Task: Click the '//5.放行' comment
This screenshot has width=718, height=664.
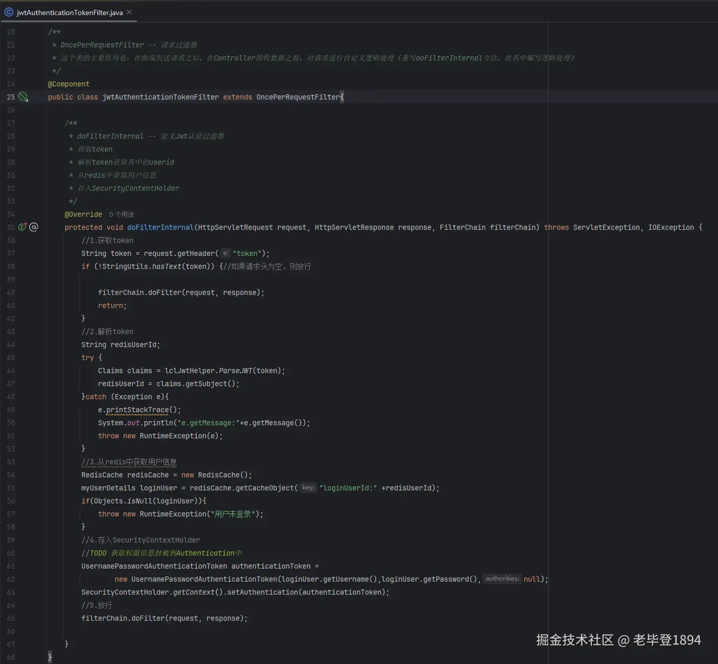Action: 97,605
